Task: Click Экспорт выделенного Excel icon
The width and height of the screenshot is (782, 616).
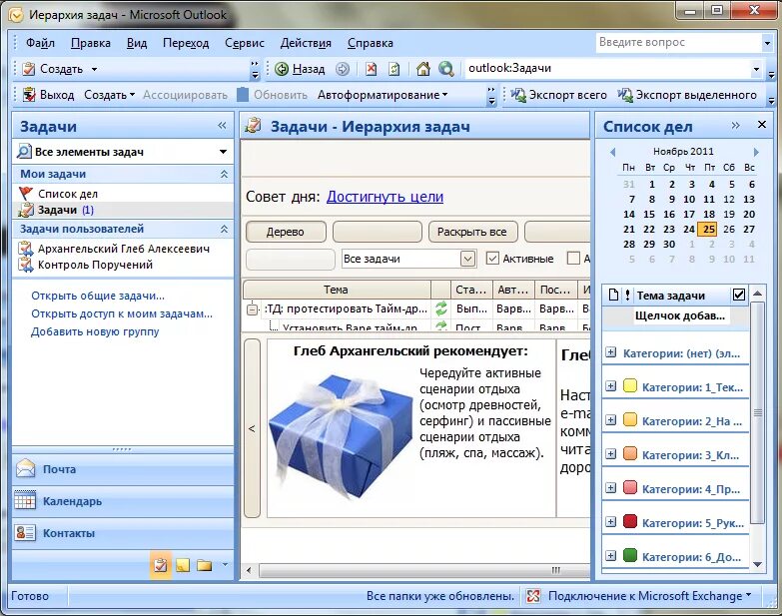Action: pyautogui.click(x=625, y=95)
